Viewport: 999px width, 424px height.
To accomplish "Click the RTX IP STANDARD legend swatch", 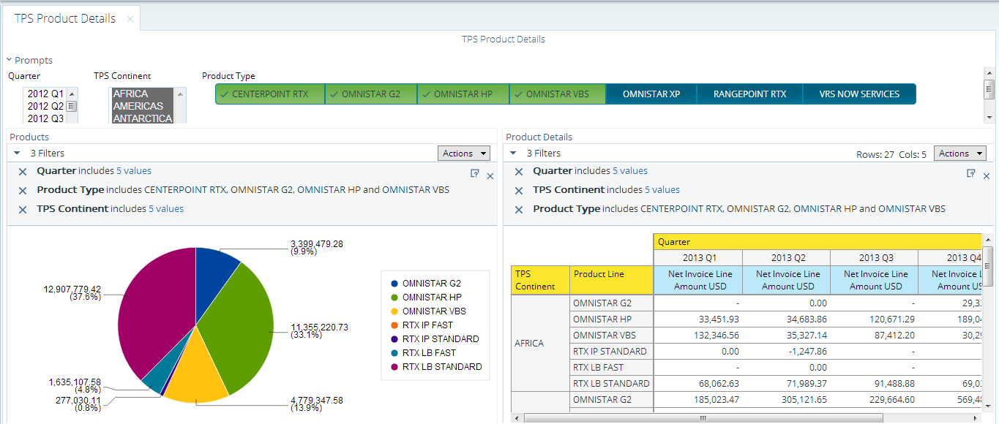I will click(x=394, y=339).
